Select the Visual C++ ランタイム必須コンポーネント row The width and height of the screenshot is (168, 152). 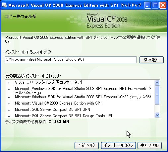(49, 82)
